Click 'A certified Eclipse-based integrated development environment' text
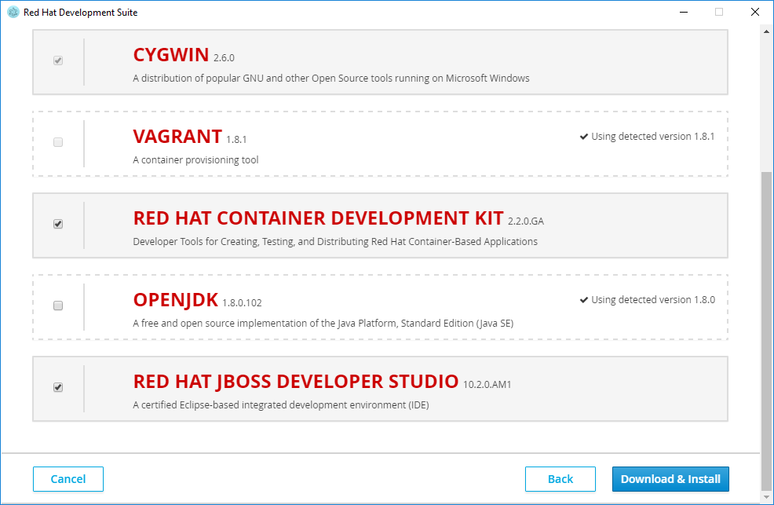Screen dimensions: 774x505 click(281, 405)
